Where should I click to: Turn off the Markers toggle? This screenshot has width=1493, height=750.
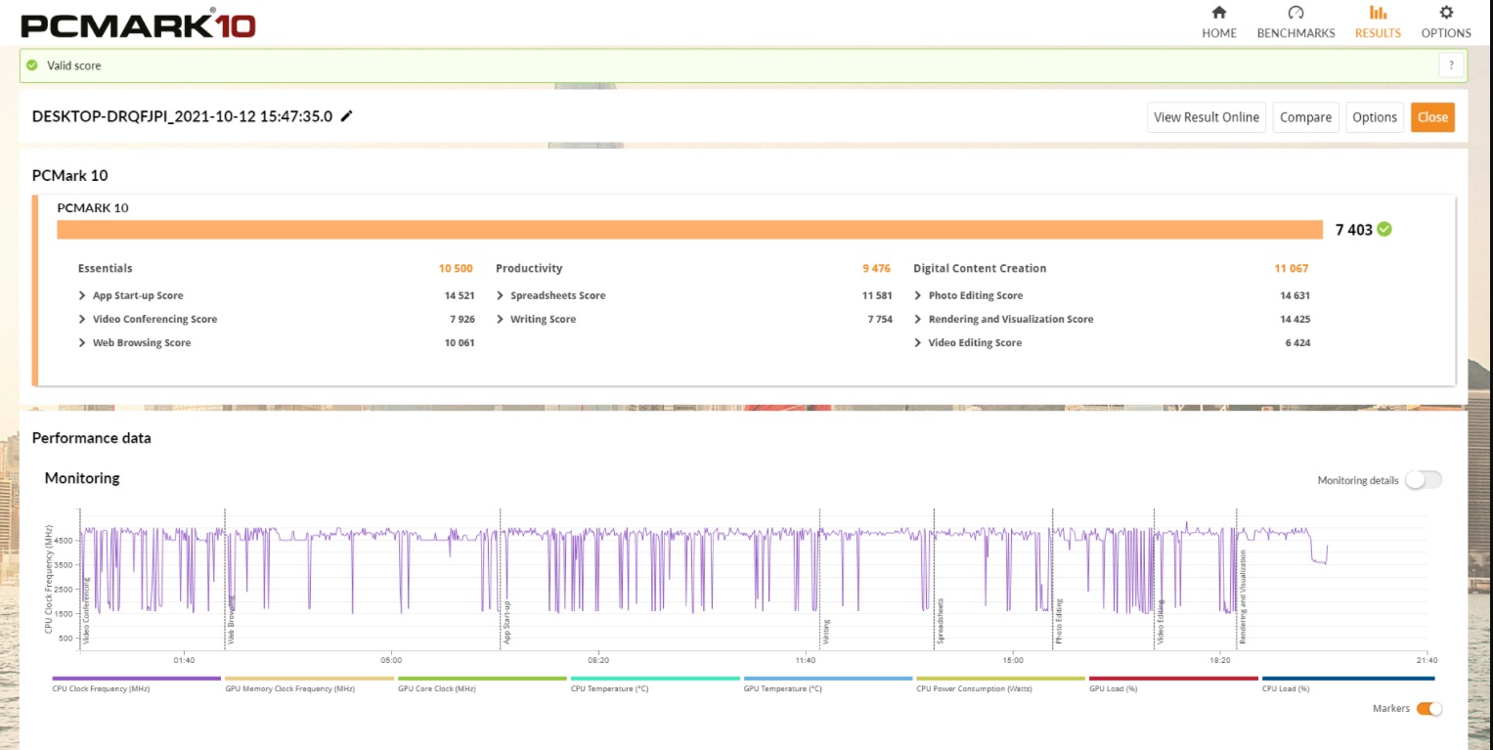(1428, 708)
